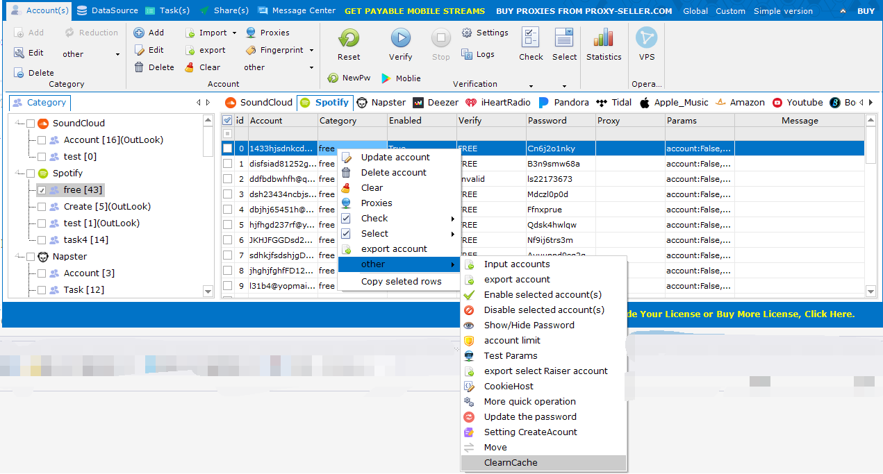Open the VPS icon
883x474 pixels.
[646, 38]
